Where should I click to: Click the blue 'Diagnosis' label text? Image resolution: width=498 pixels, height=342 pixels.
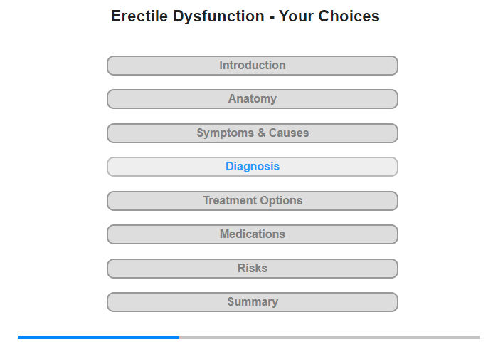click(253, 167)
